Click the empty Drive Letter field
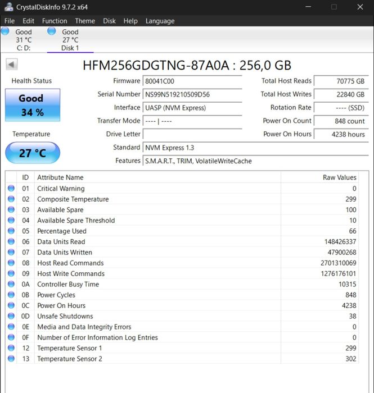Image resolution: width=374 pixels, height=393 pixels. coord(192,134)
